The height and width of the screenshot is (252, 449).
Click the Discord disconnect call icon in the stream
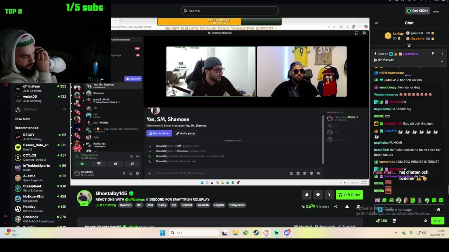click(138, 156)
